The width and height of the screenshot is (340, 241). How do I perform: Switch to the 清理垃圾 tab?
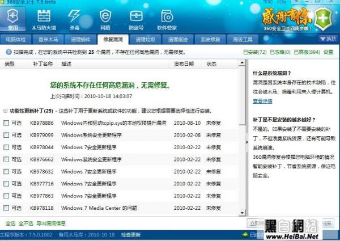pyautogui.click(x=148, y=40)
